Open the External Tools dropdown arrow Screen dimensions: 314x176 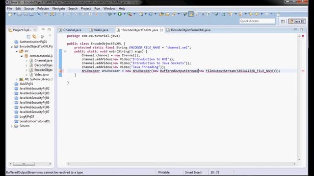[x=134, y=14]
